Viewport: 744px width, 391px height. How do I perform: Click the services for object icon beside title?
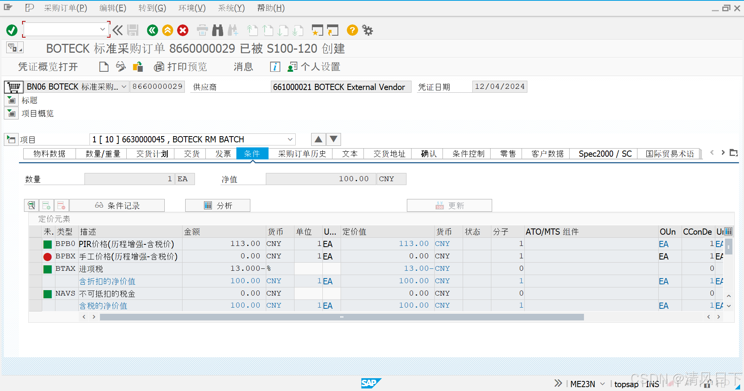point(15,48)
